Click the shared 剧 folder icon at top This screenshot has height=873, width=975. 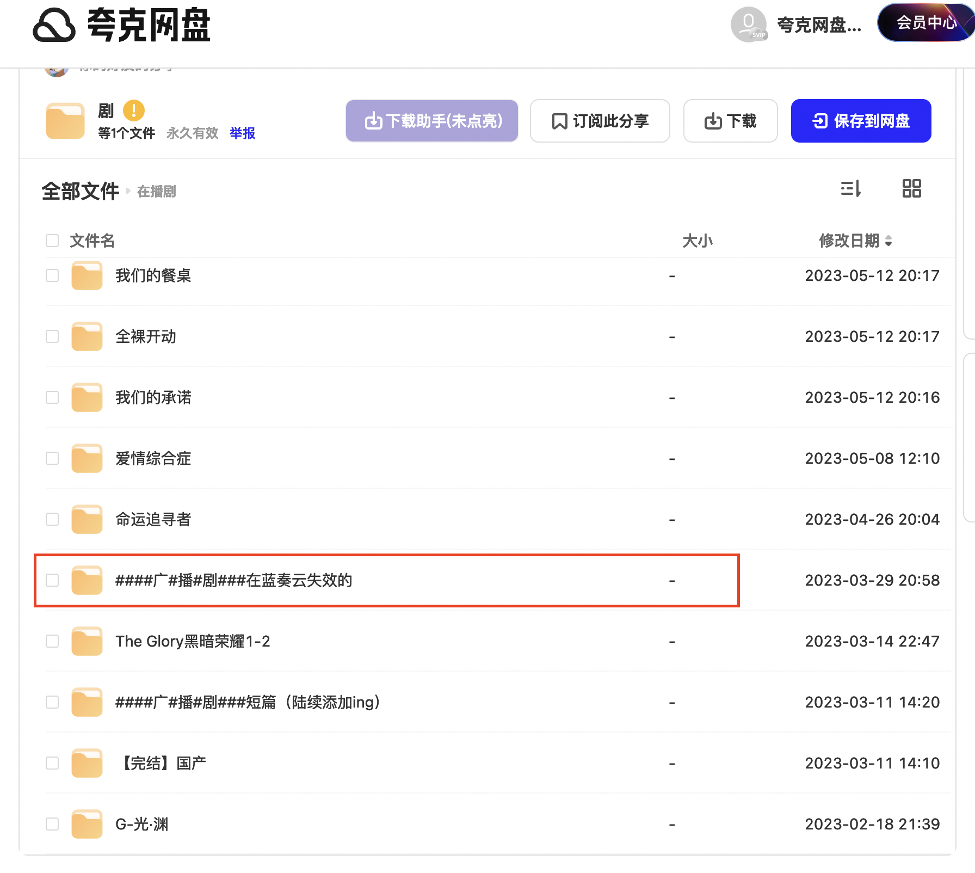[x=65, y=121]
